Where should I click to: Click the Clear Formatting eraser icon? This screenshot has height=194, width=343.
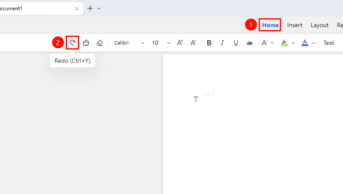tap(100, 43)
